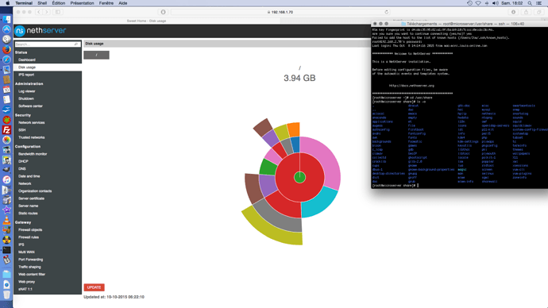The height and width of the screenshot is (308, 548).
Task: Open Spotlight search in the menu bar
Action: pyautogui.click(x=530, y=3)
